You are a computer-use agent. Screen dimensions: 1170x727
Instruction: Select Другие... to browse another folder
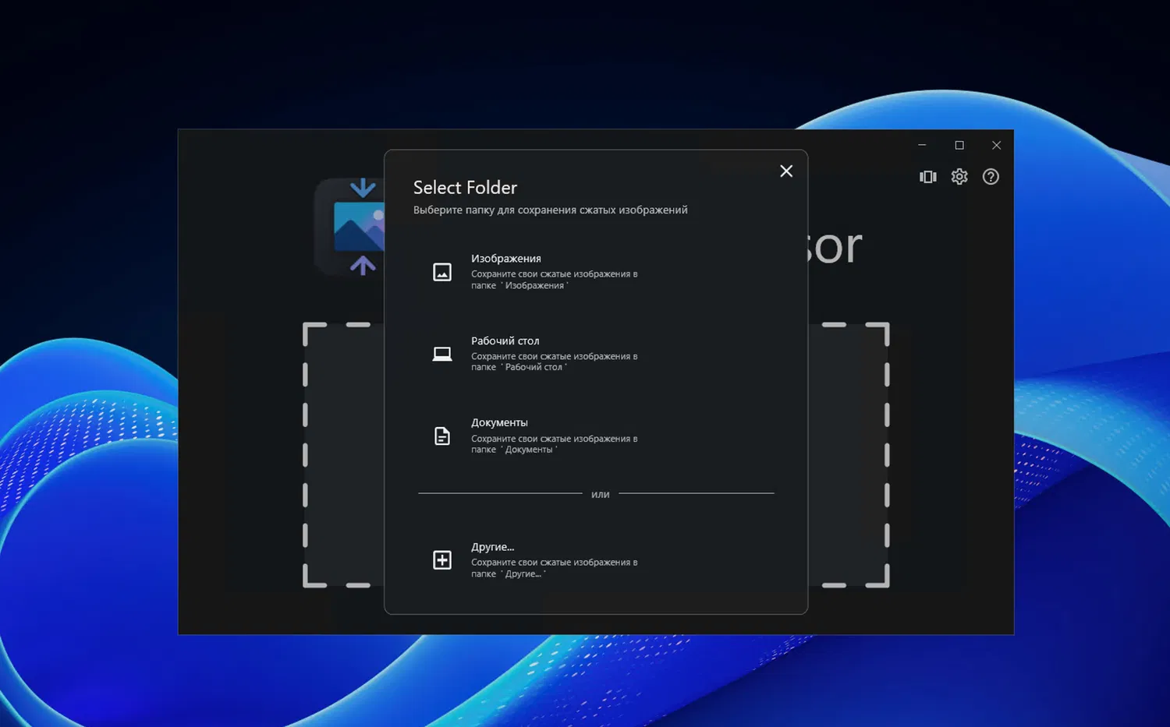click(596, 559)
